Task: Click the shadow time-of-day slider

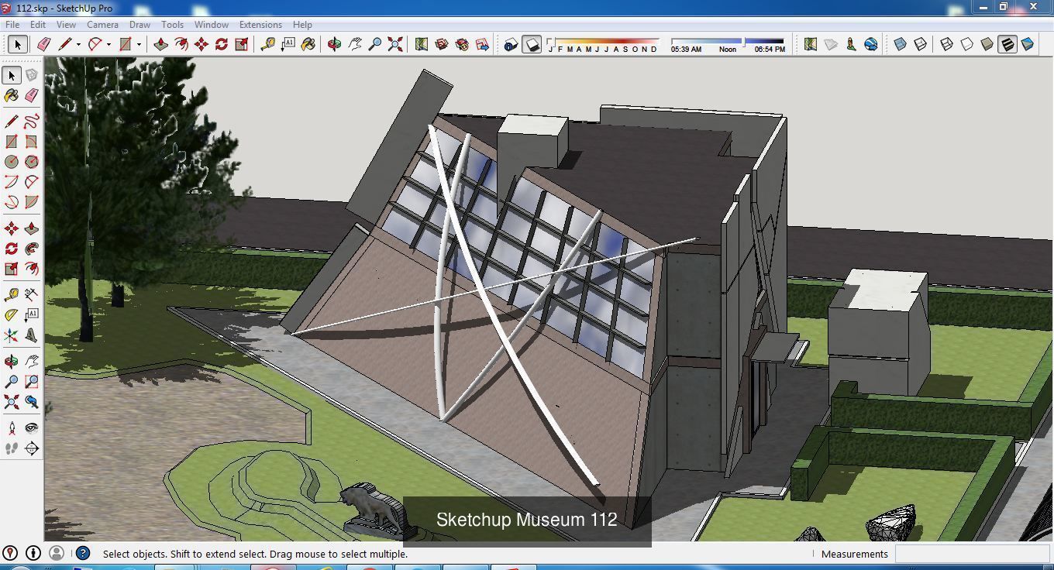Action: coord(728,41)
